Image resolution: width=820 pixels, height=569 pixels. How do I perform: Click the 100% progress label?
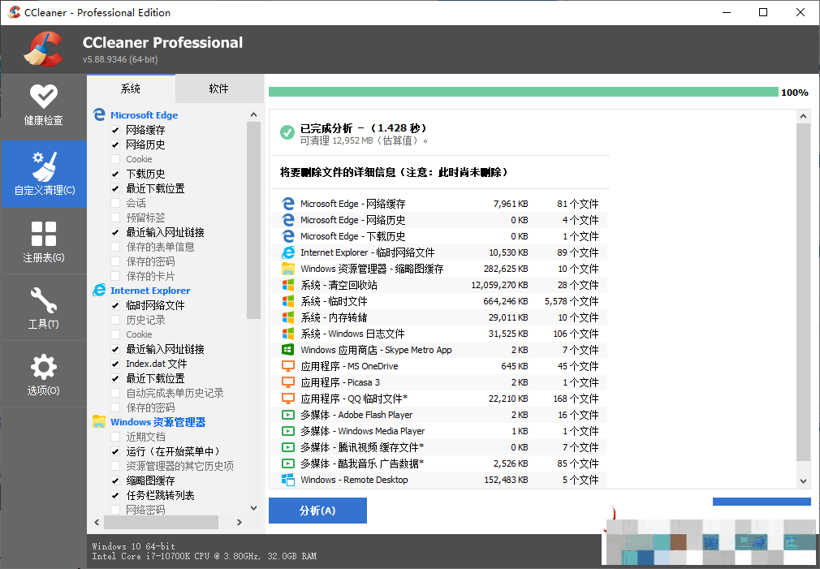pos(794,93)
